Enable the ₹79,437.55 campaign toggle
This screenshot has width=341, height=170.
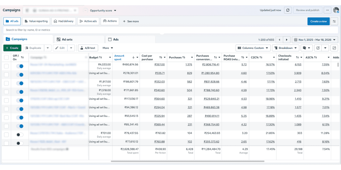[20, 135]
